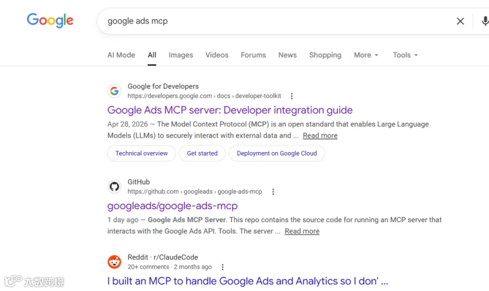The width and height of the screenshot is (489, 291).
Task: Clear the search query with the X icon
Action: coord(460,21)
